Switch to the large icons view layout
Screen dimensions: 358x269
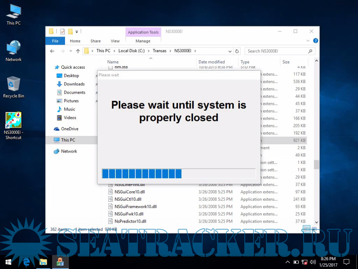coord(314,229)
